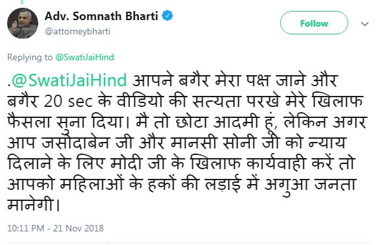
Task: Click the word खिलाफ on the second line
Action: (338, 100)
